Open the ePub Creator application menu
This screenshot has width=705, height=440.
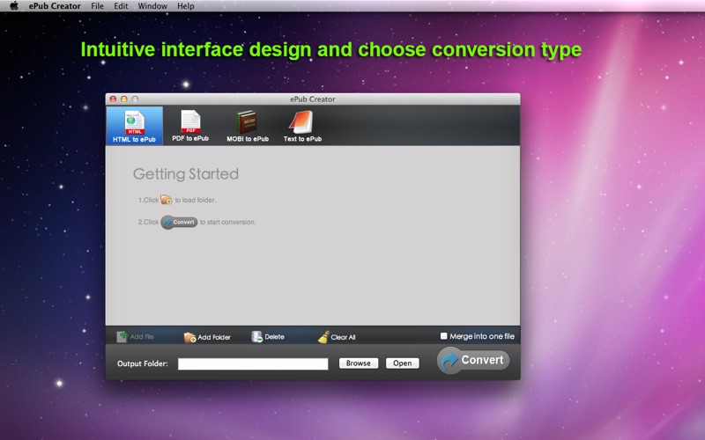coord(55,6)
